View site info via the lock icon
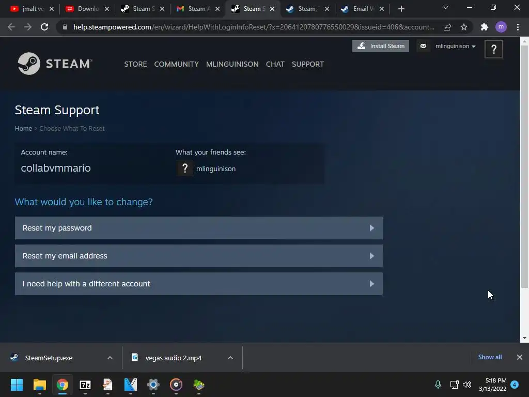 point(65,27)
